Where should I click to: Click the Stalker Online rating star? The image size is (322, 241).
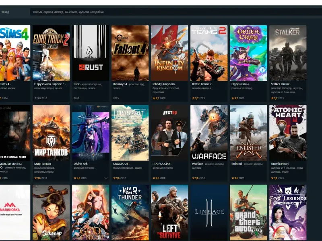(272, 98)
